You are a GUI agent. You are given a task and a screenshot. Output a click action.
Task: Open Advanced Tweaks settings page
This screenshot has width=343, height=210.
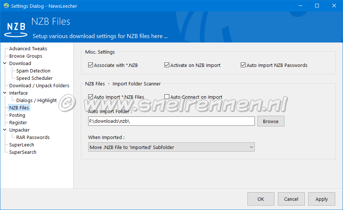tap(28, 48)
